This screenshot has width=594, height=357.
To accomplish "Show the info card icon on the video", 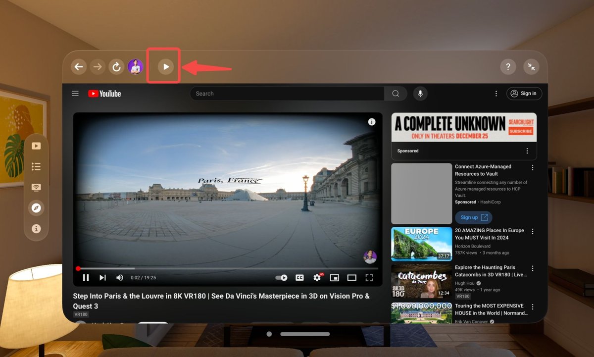I will (x=372, y=122).
